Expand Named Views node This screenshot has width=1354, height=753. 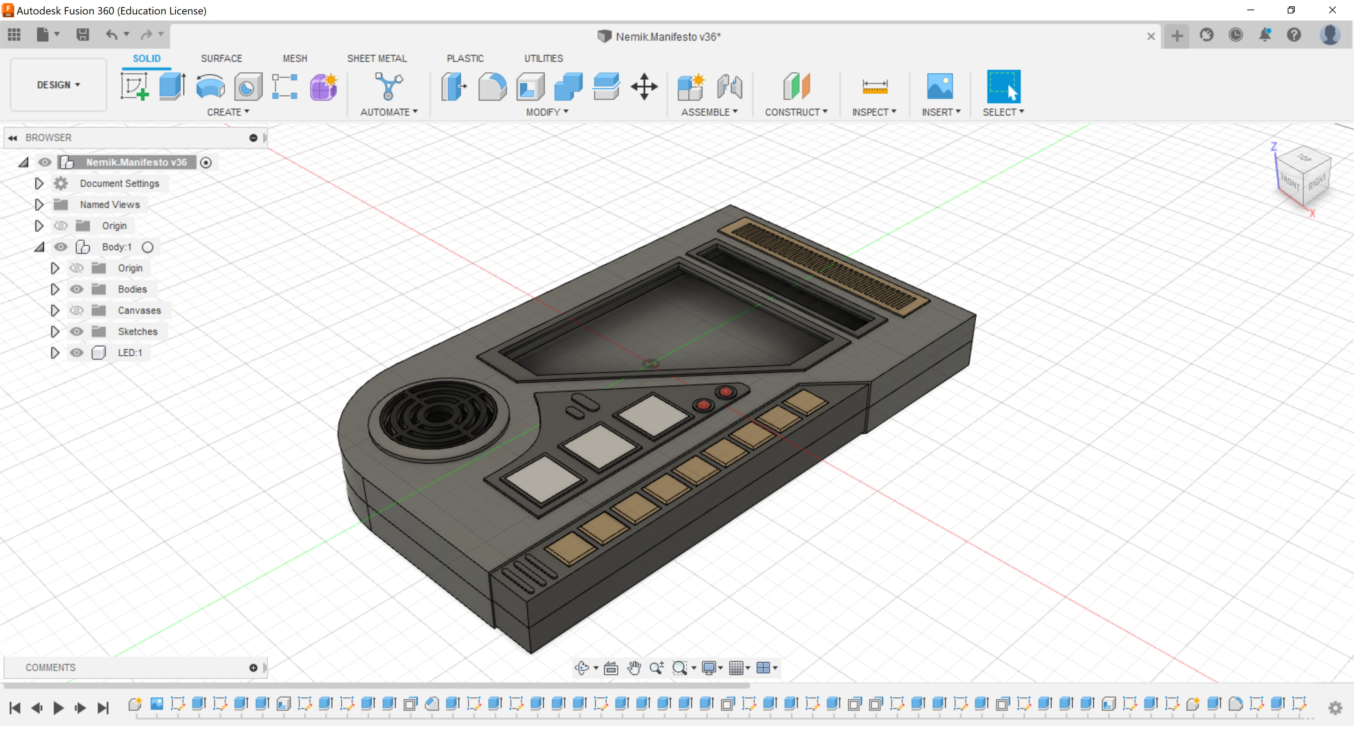39,204
